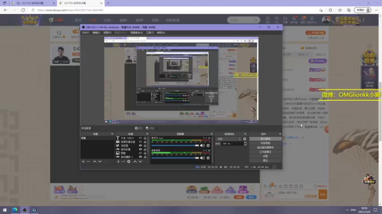Open source properties via the Sources panel gear icon
The height and width of the screenshot is (214, 382).
[128, 162]
